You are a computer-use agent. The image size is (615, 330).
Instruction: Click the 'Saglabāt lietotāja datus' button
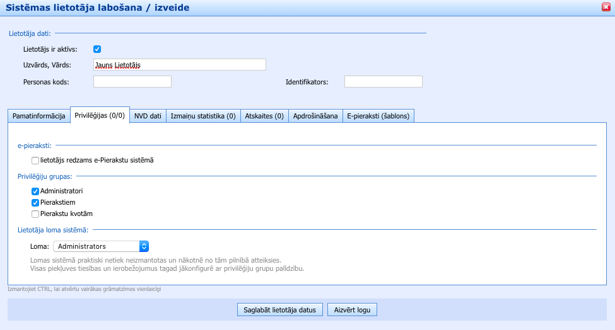280,310
